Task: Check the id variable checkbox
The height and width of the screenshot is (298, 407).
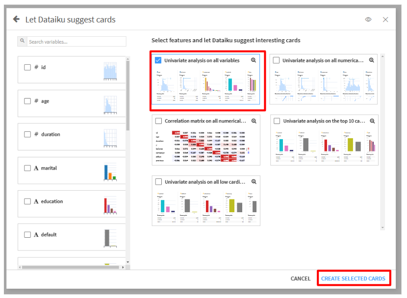Action: pyautogui.click(x=27, y=68)
